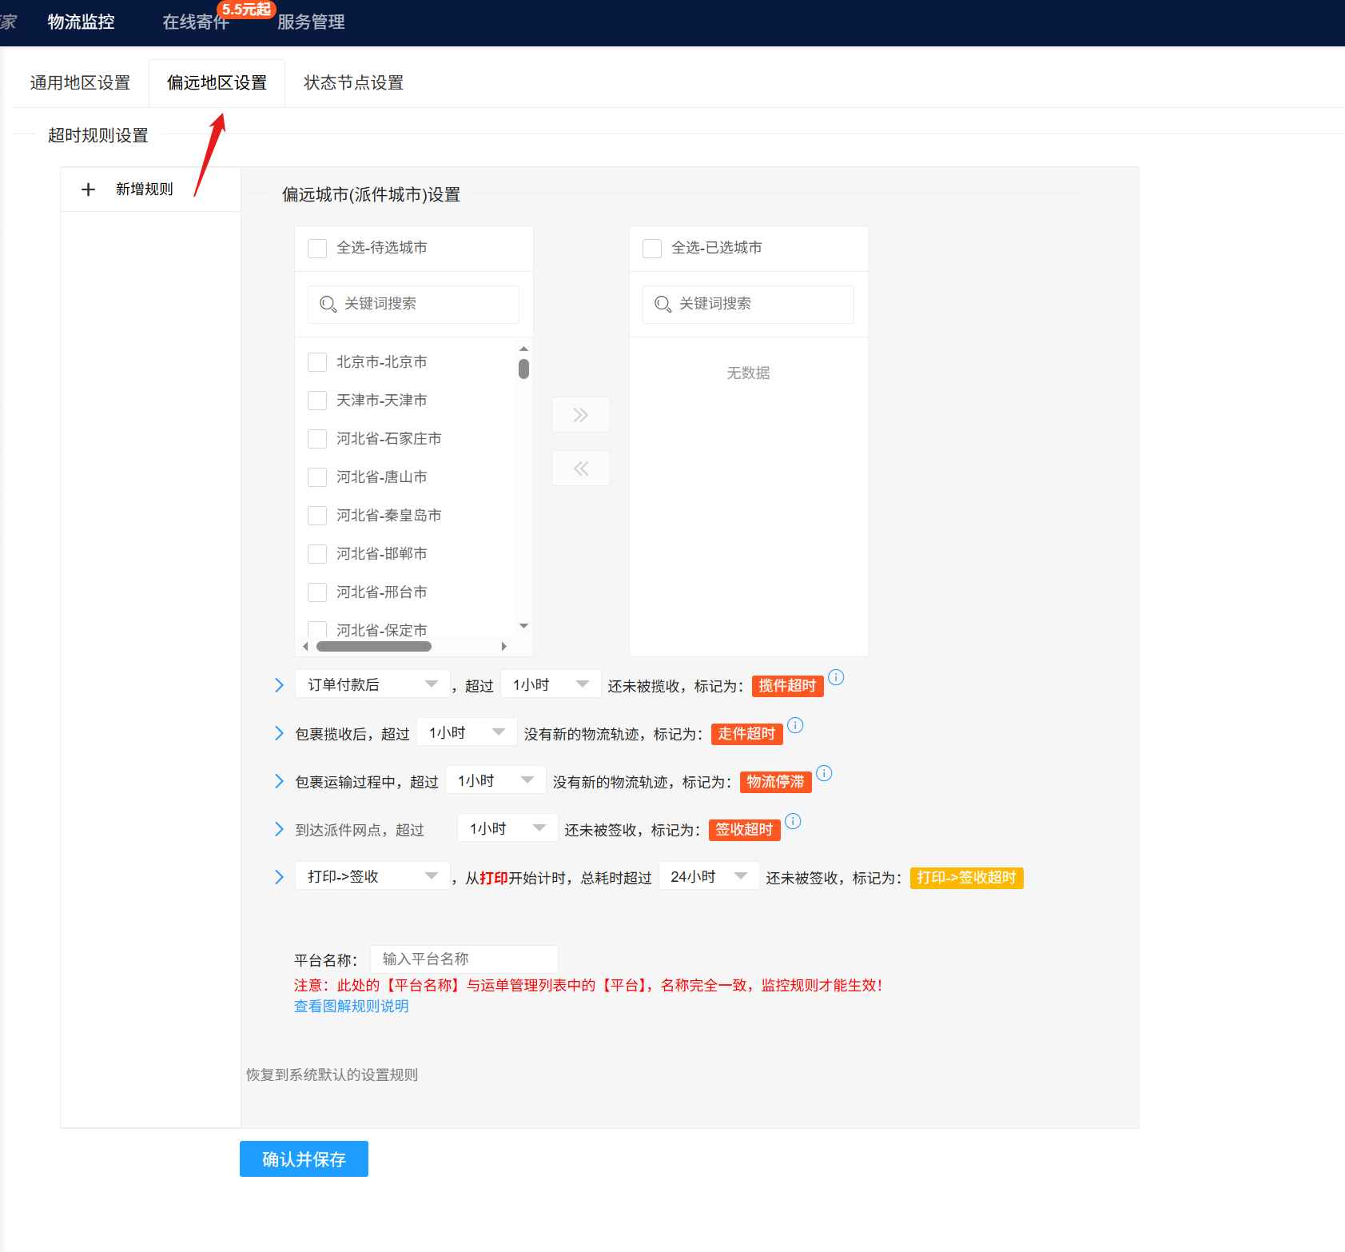
Task: Click info icon beside 物流停滞 tag
Action: click(x=824, y=774)
